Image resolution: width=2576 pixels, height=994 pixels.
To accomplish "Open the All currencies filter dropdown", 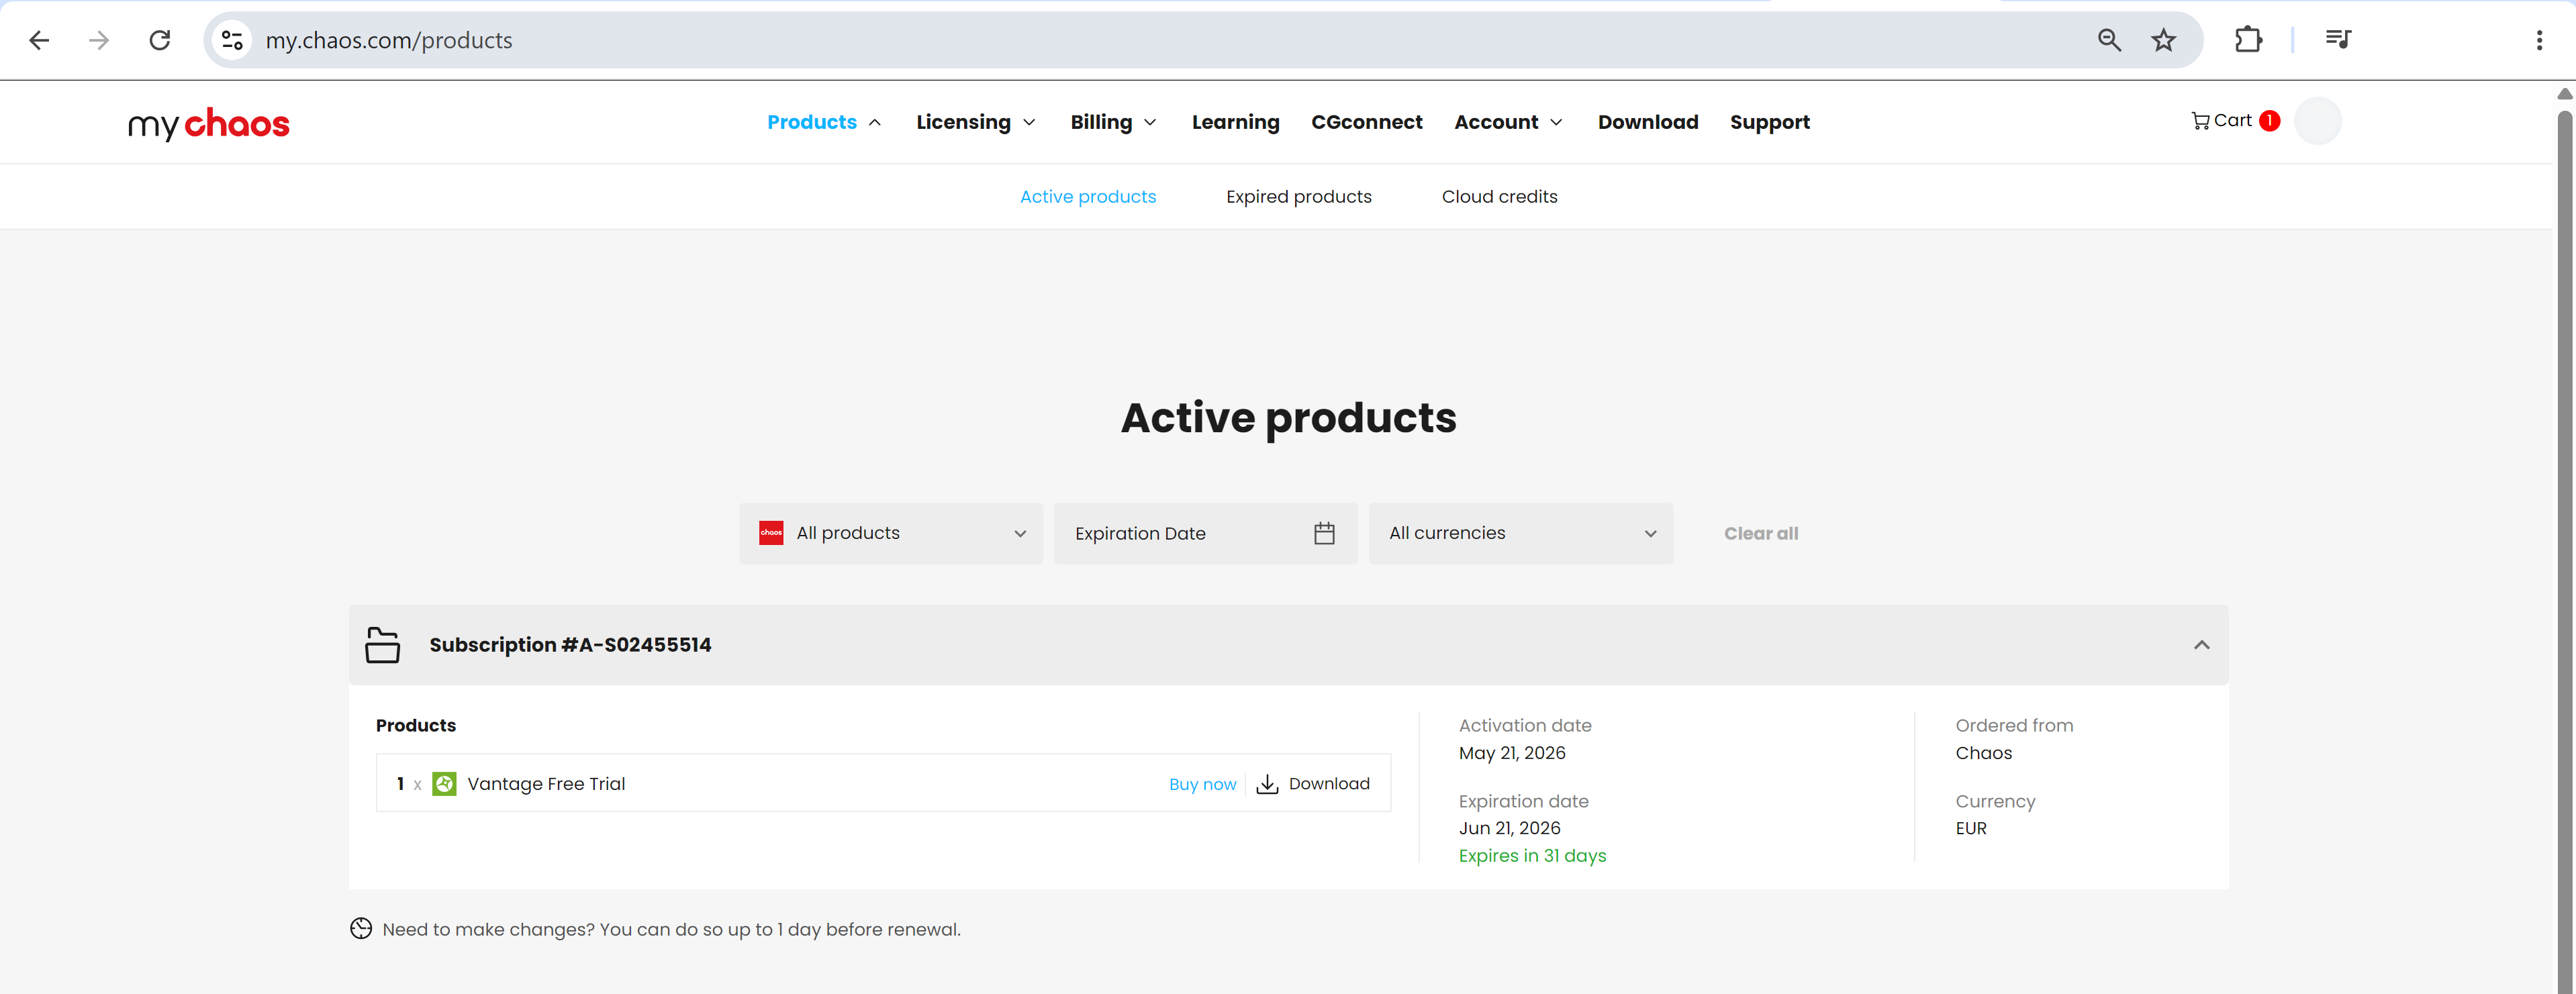I will tap(1520, 533).
